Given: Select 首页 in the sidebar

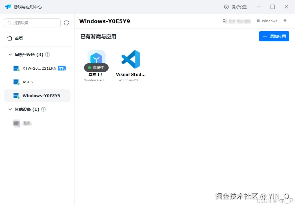Looking at the screenshot, I should pos(19,38).
